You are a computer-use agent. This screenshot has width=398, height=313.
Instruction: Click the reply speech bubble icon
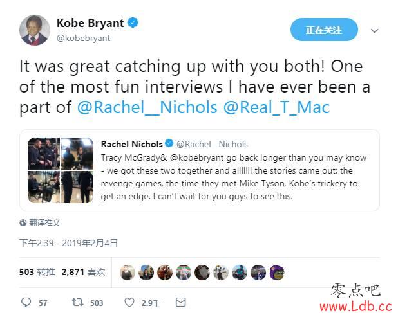pyautogui.click(x=26, y=302)
